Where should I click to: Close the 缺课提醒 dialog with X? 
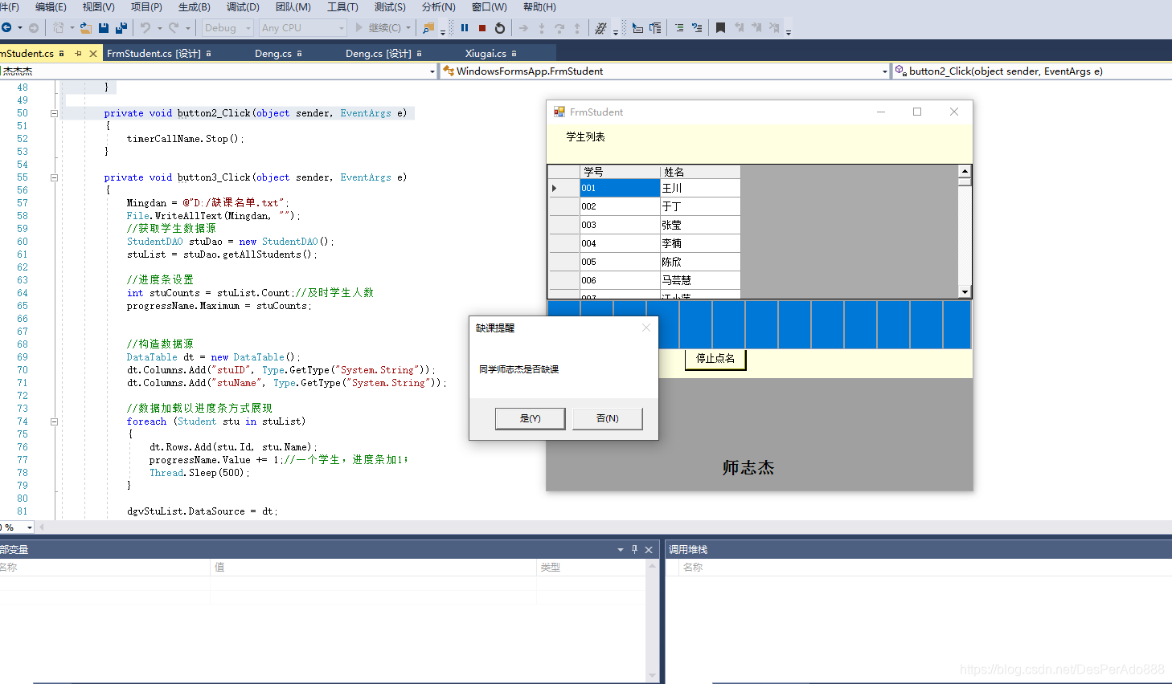(x=646, y=328)
